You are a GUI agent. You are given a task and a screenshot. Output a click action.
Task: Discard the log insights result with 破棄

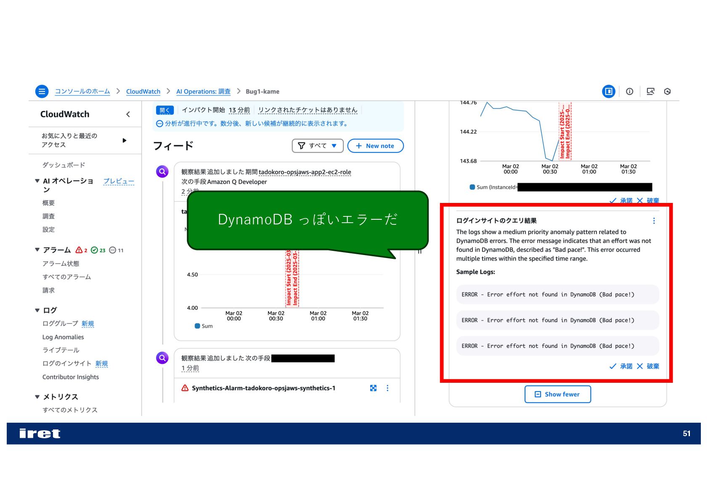pyautogui.click(x=648, y=366)
